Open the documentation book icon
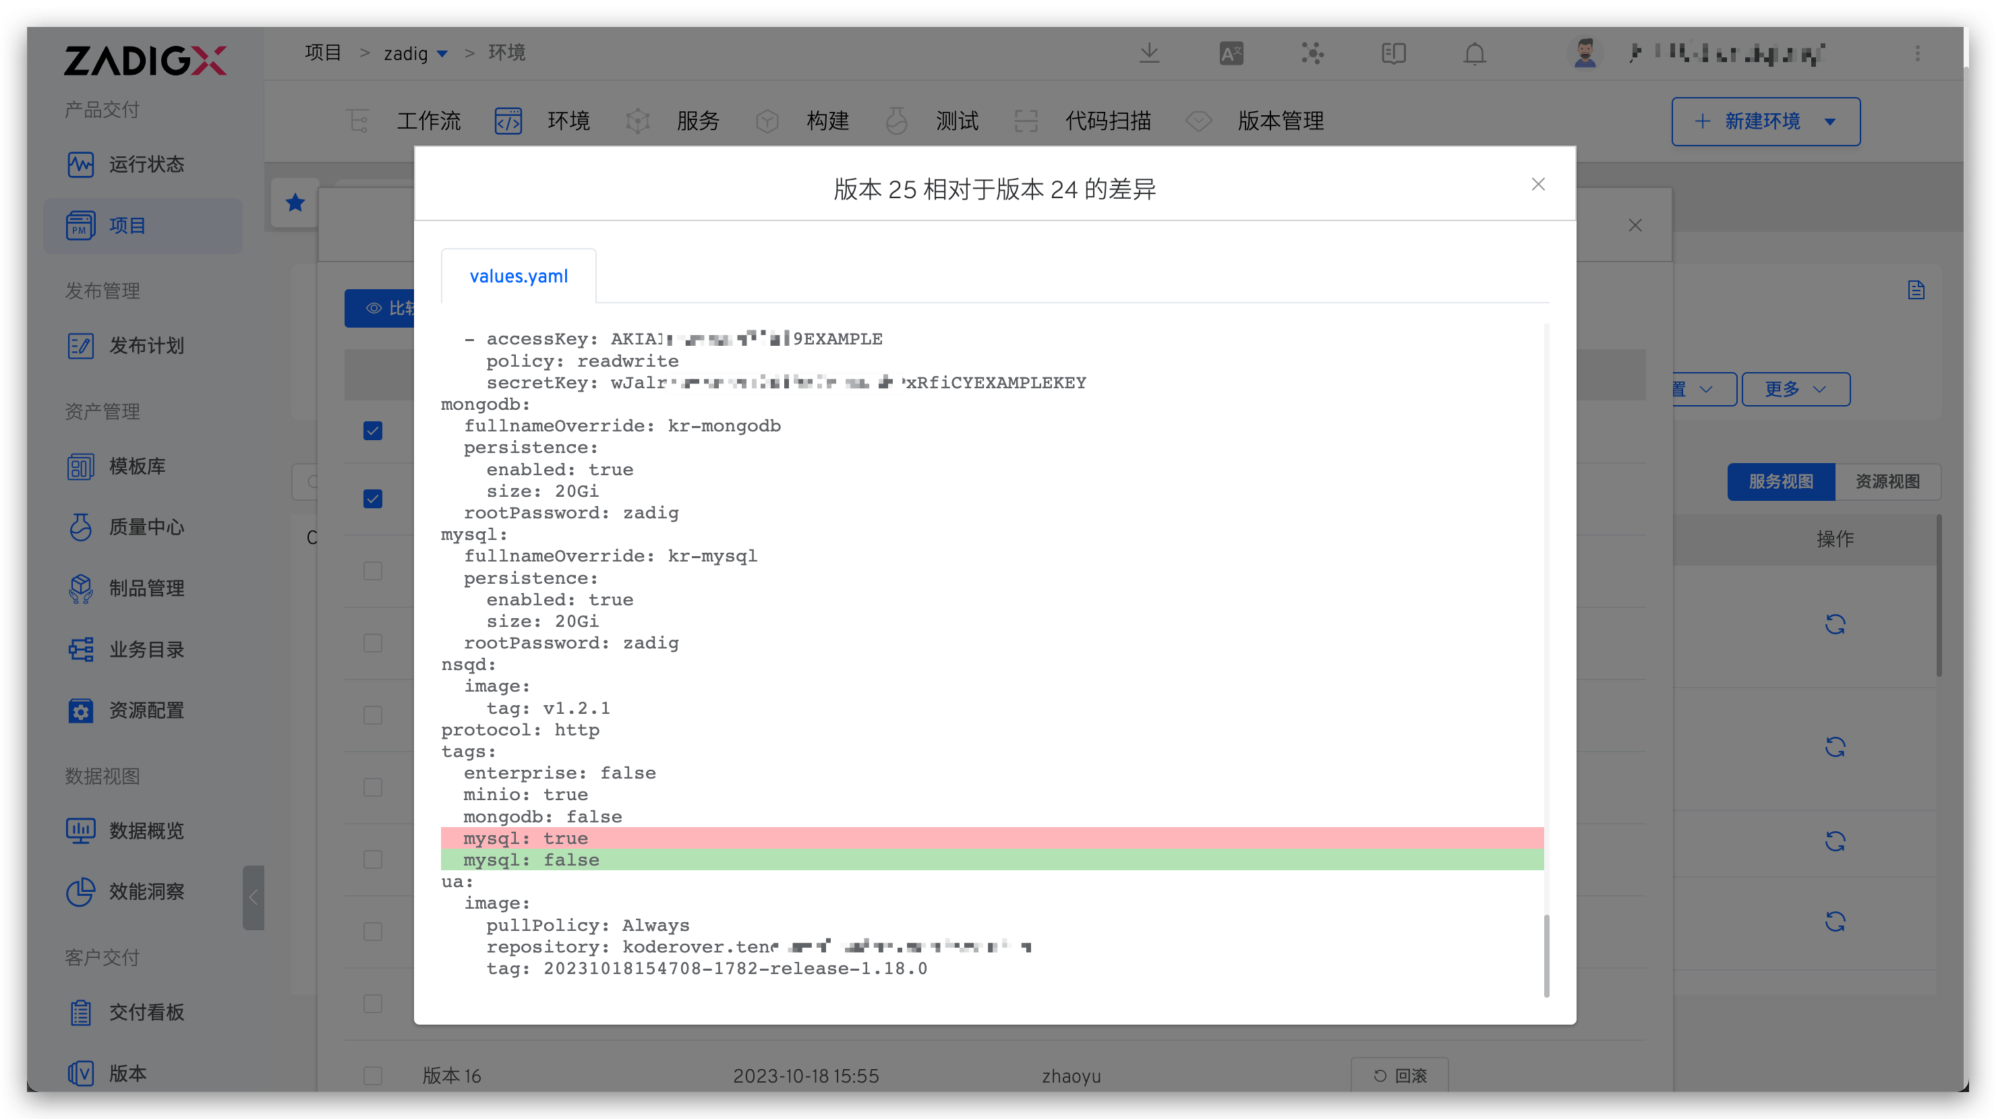Image resolution: width=1996 pixels, height=1119 pixels. tap(1393, 53)
